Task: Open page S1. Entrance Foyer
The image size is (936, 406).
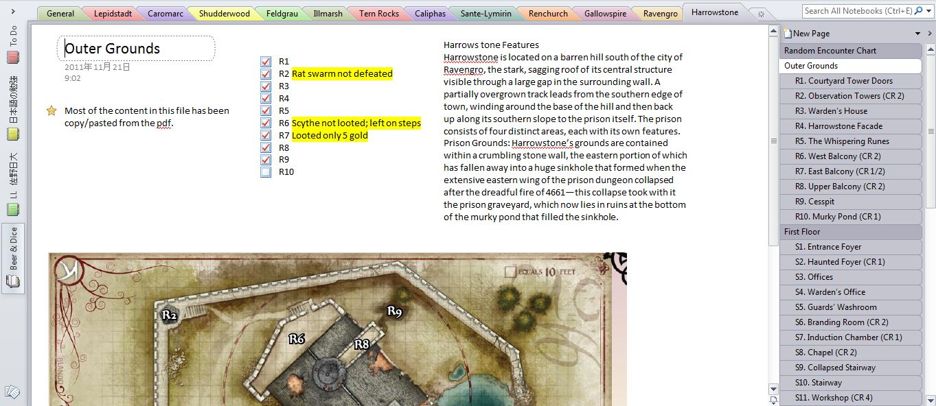Action: pyautogui.click(x=851, y=247)
